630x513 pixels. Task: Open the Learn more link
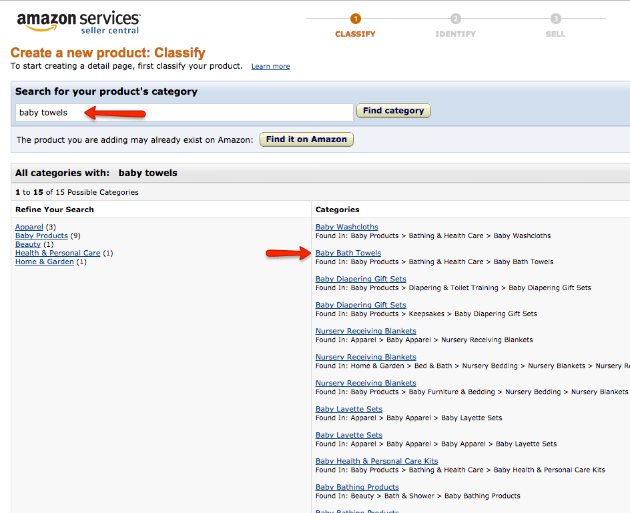(x=270, y=66)
